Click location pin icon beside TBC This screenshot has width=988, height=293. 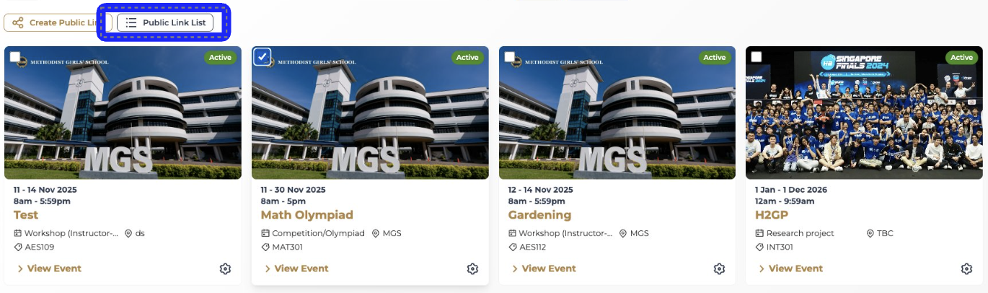click(870, 234)
